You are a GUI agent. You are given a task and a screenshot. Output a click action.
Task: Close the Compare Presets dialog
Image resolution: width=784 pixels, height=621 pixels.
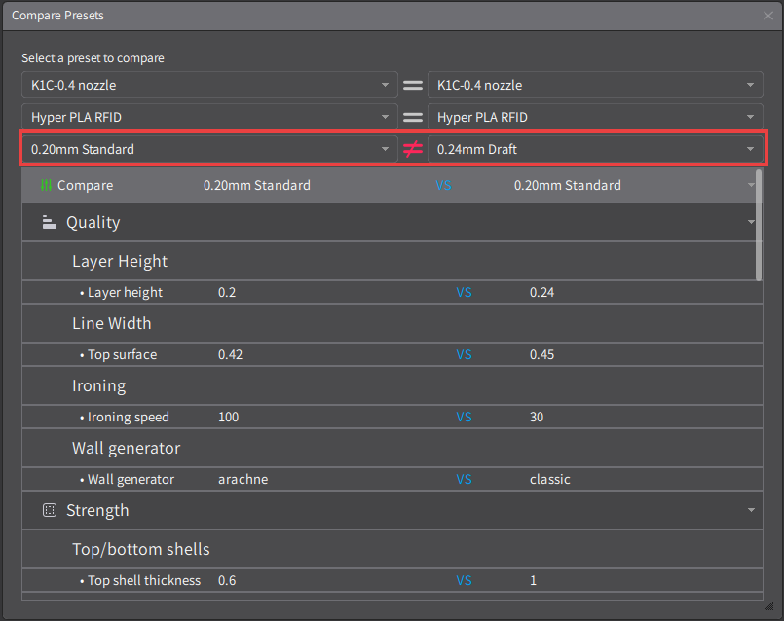point(768,16)
